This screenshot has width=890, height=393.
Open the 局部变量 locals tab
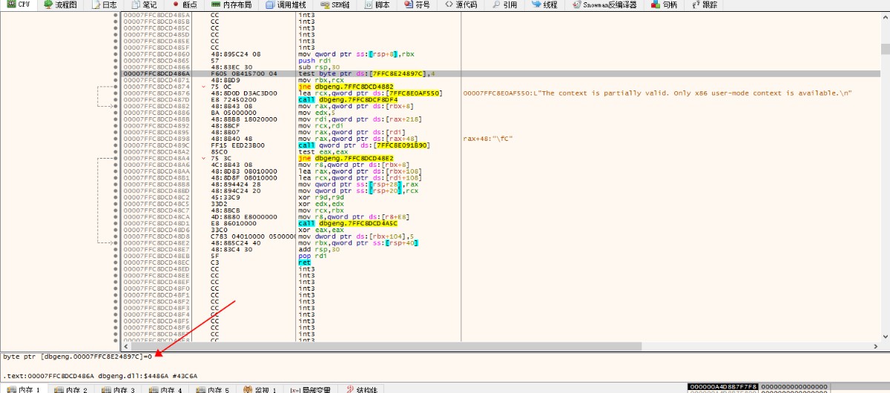[311, 389]
